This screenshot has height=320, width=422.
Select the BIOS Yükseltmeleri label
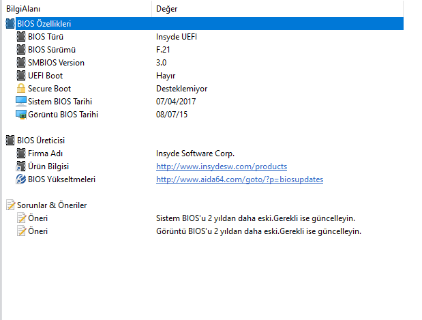[61, 179]
